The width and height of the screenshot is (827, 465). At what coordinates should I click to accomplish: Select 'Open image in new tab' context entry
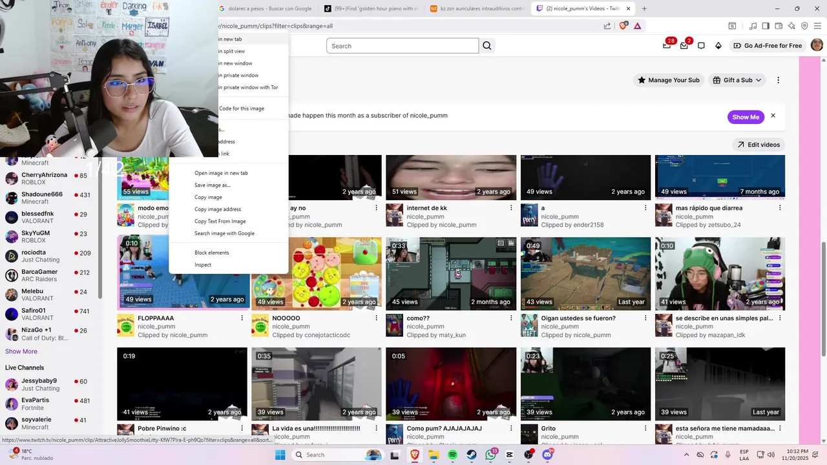pos(221,173)
